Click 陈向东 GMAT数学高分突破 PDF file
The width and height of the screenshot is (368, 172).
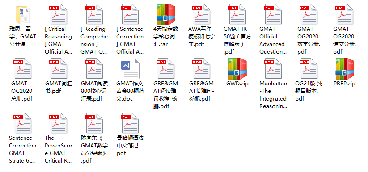(94, 123)
